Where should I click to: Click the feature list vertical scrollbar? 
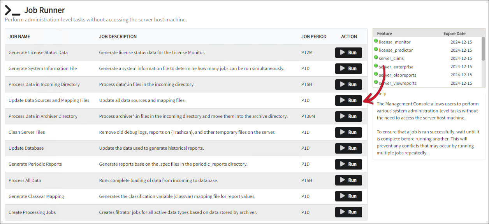coord(483,49)
